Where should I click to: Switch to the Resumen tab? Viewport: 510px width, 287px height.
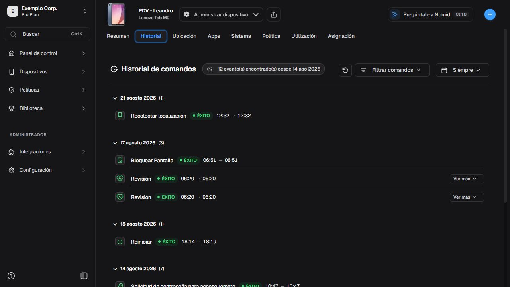pos(118,36)
